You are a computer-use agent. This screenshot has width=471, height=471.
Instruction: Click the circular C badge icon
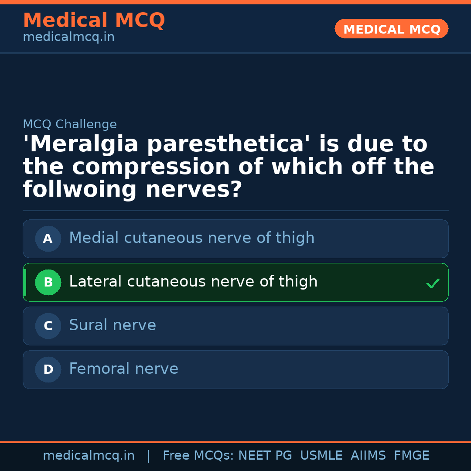point(48,326)
